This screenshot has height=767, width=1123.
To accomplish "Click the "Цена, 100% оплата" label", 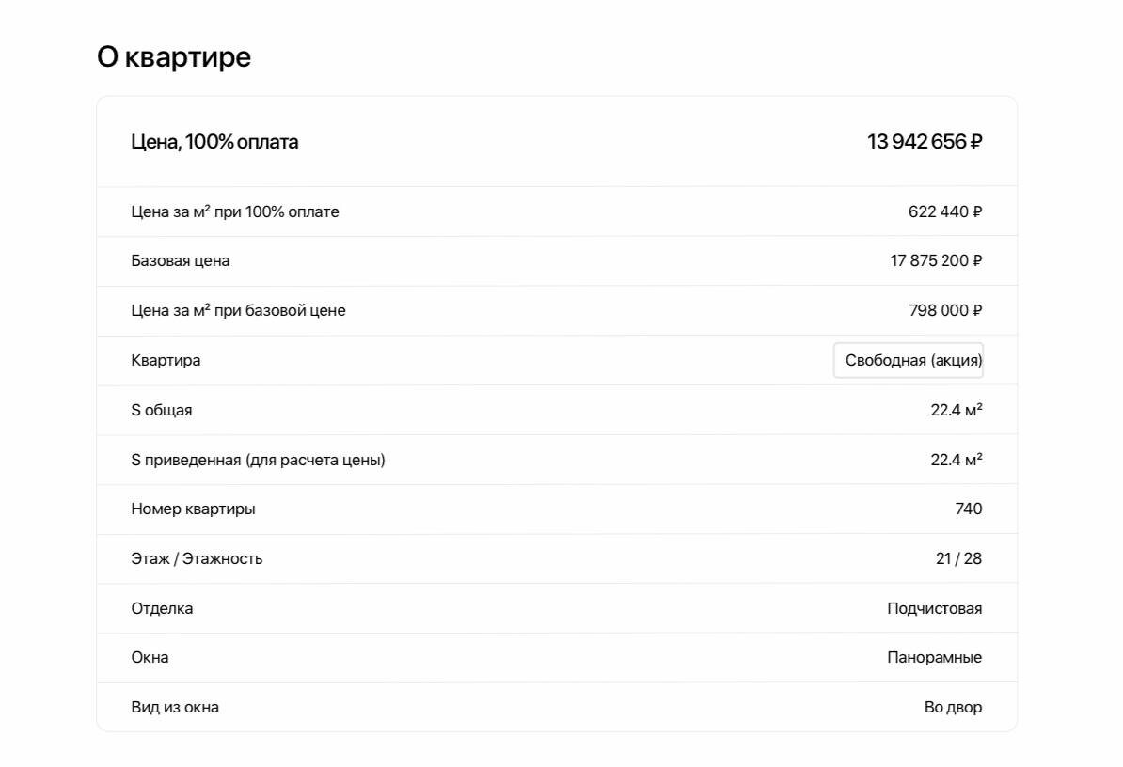I will coord(214,142).
